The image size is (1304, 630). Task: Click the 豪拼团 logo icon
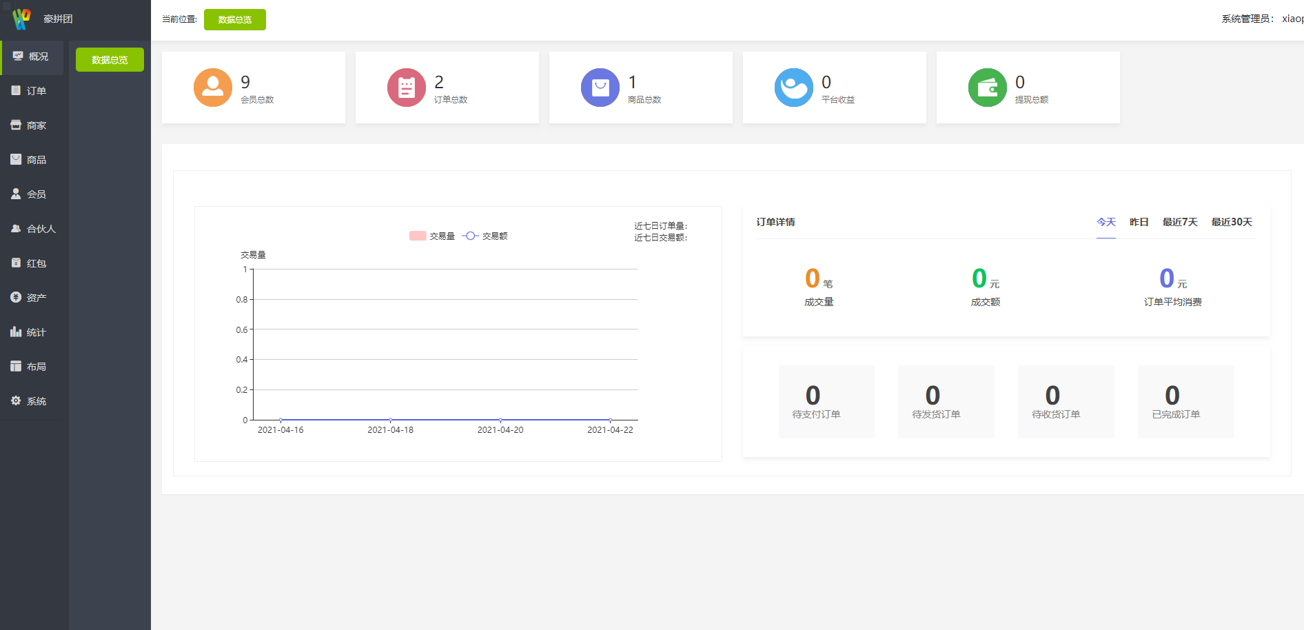[x=21, y=19]
